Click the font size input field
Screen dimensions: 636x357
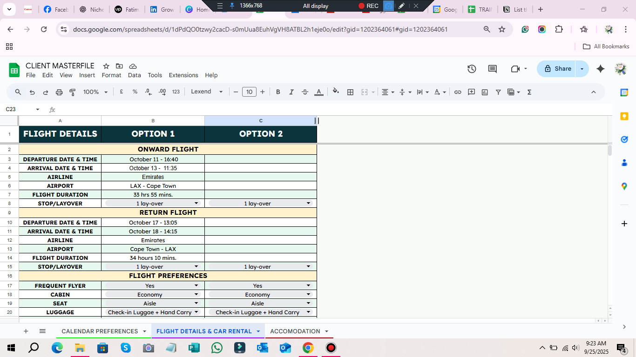pyautogui.click(x=249, y=92)
